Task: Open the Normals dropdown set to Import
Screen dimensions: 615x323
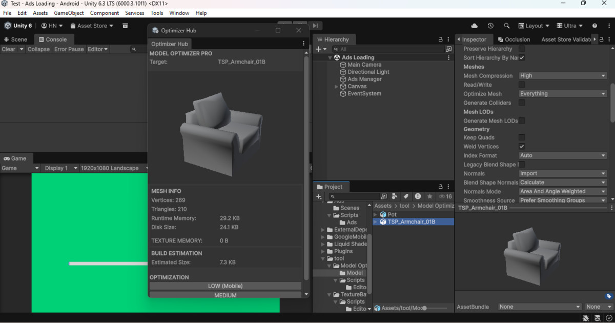Action: coord(563,173)
